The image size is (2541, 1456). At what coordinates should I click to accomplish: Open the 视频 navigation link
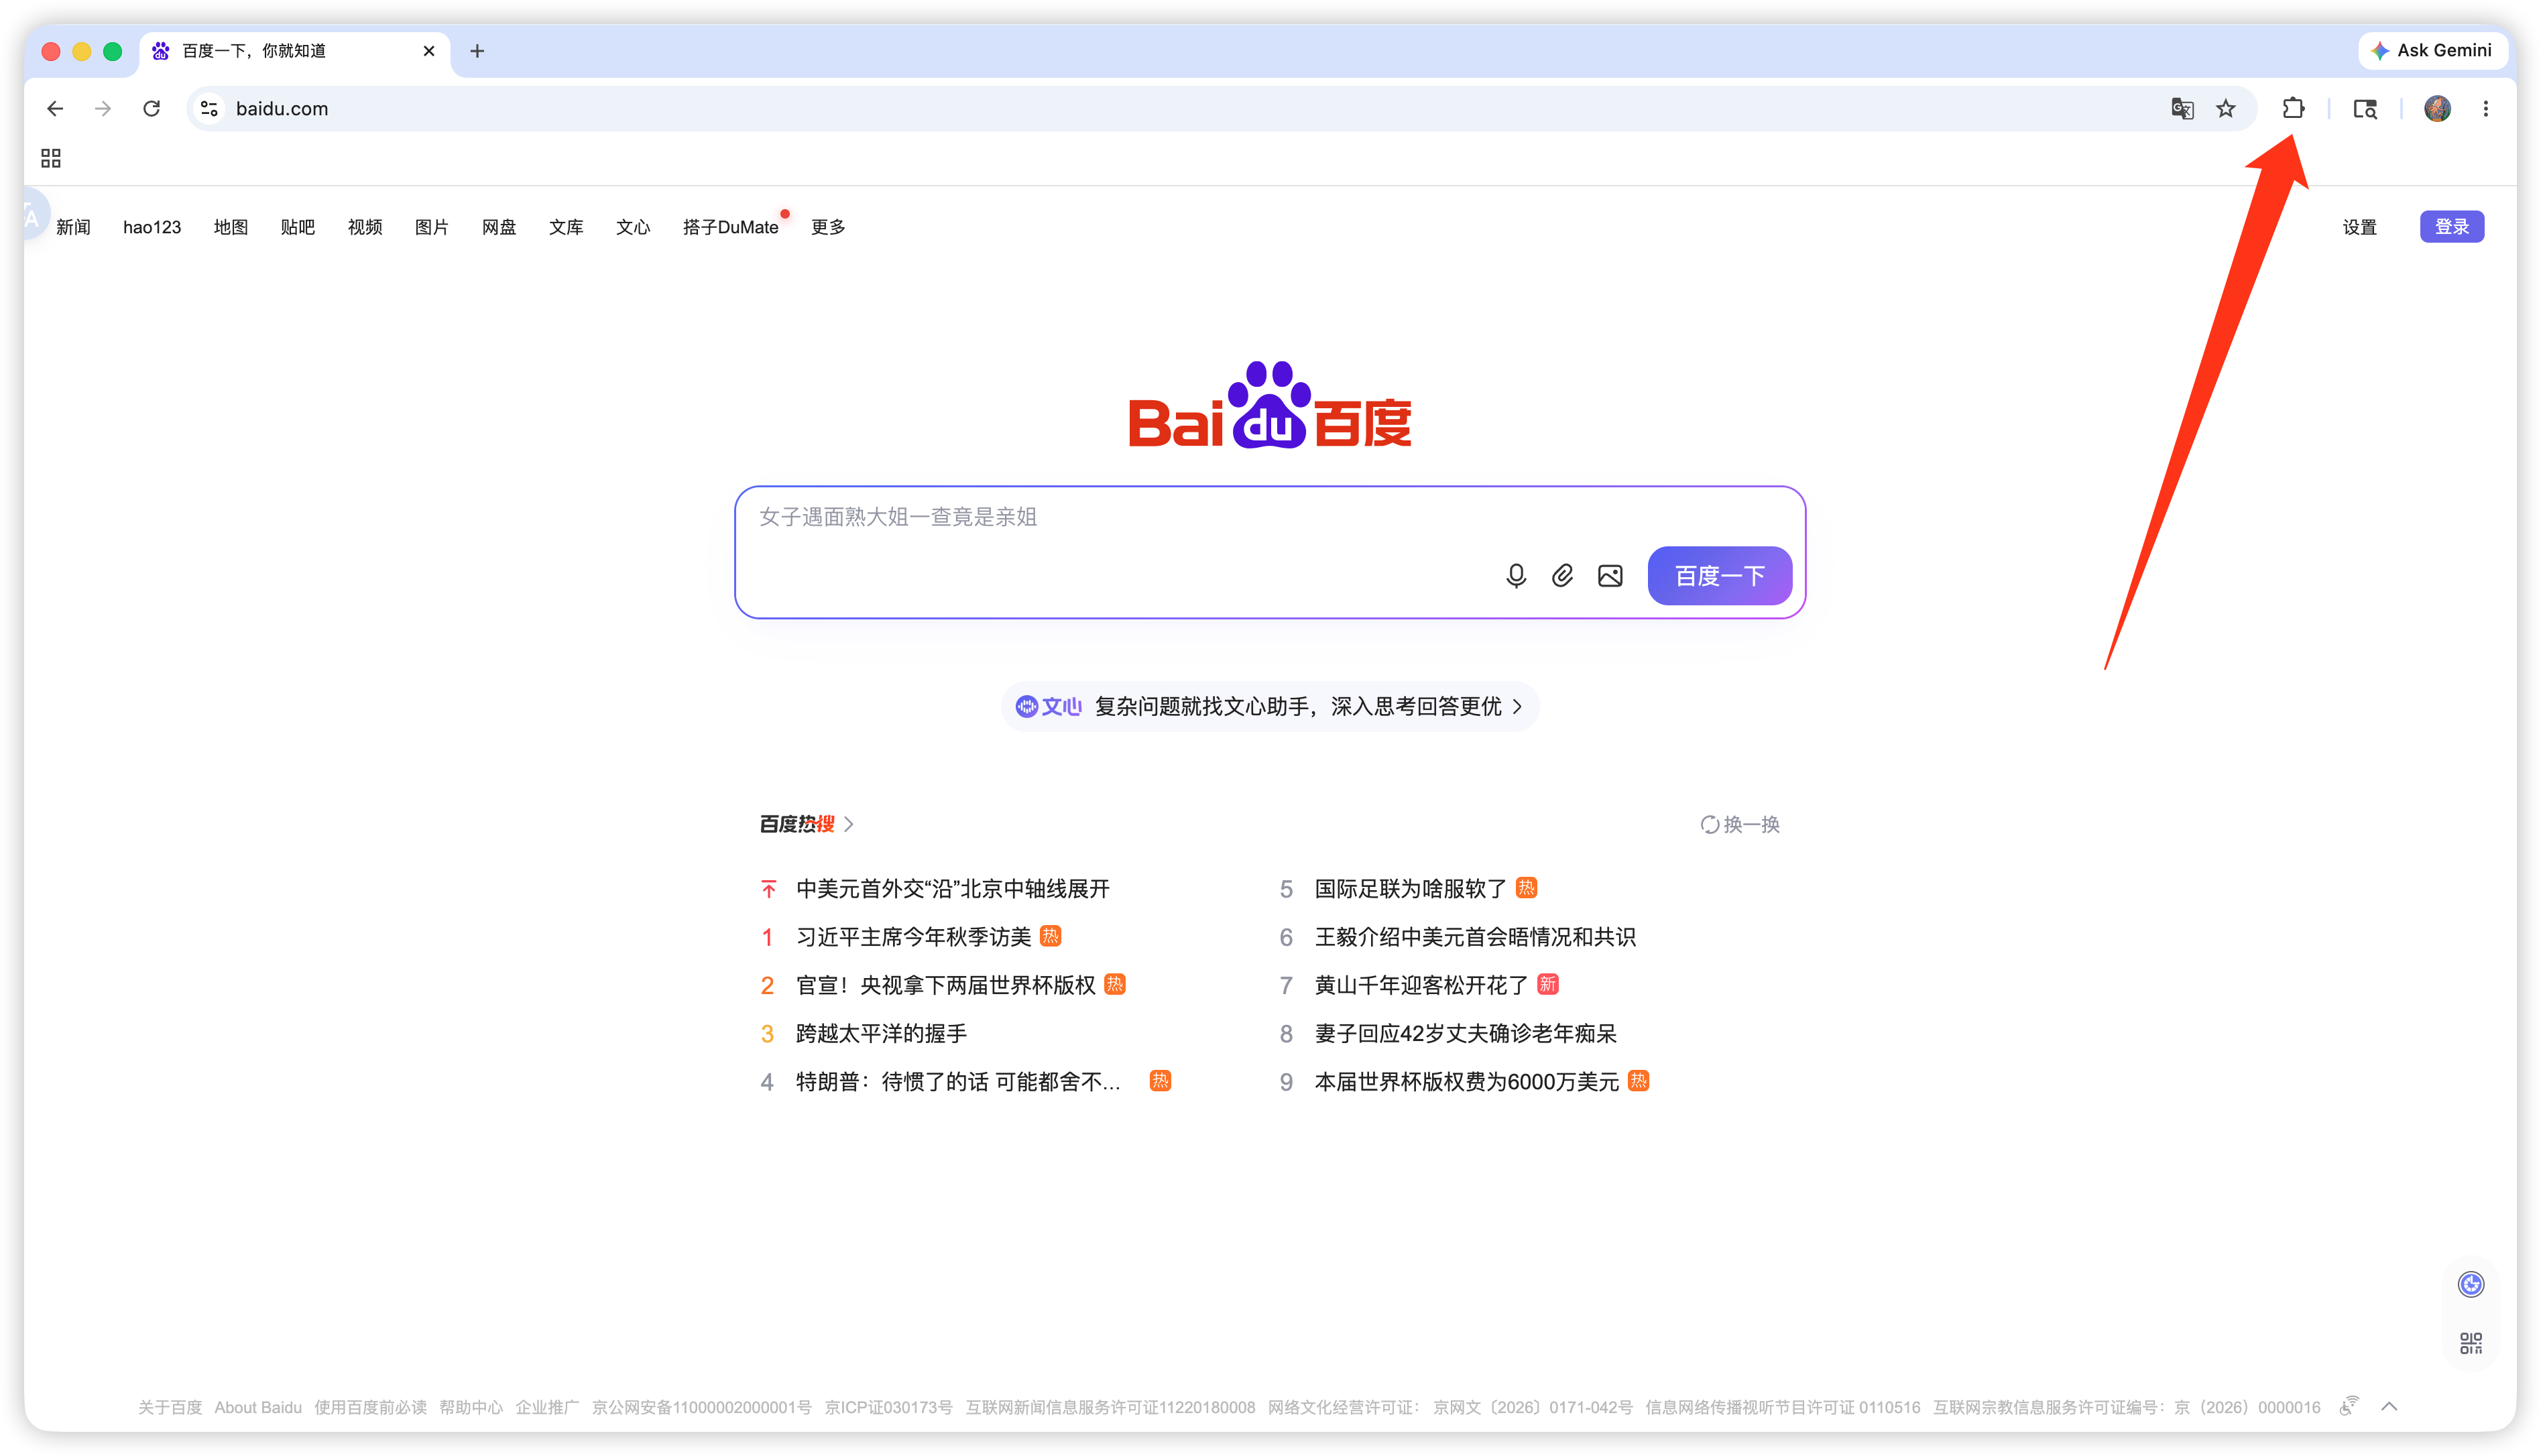pyautogui.click(x=365, y=227)
